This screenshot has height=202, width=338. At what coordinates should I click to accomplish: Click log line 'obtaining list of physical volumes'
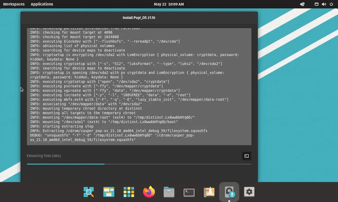[x=72, y=46]
